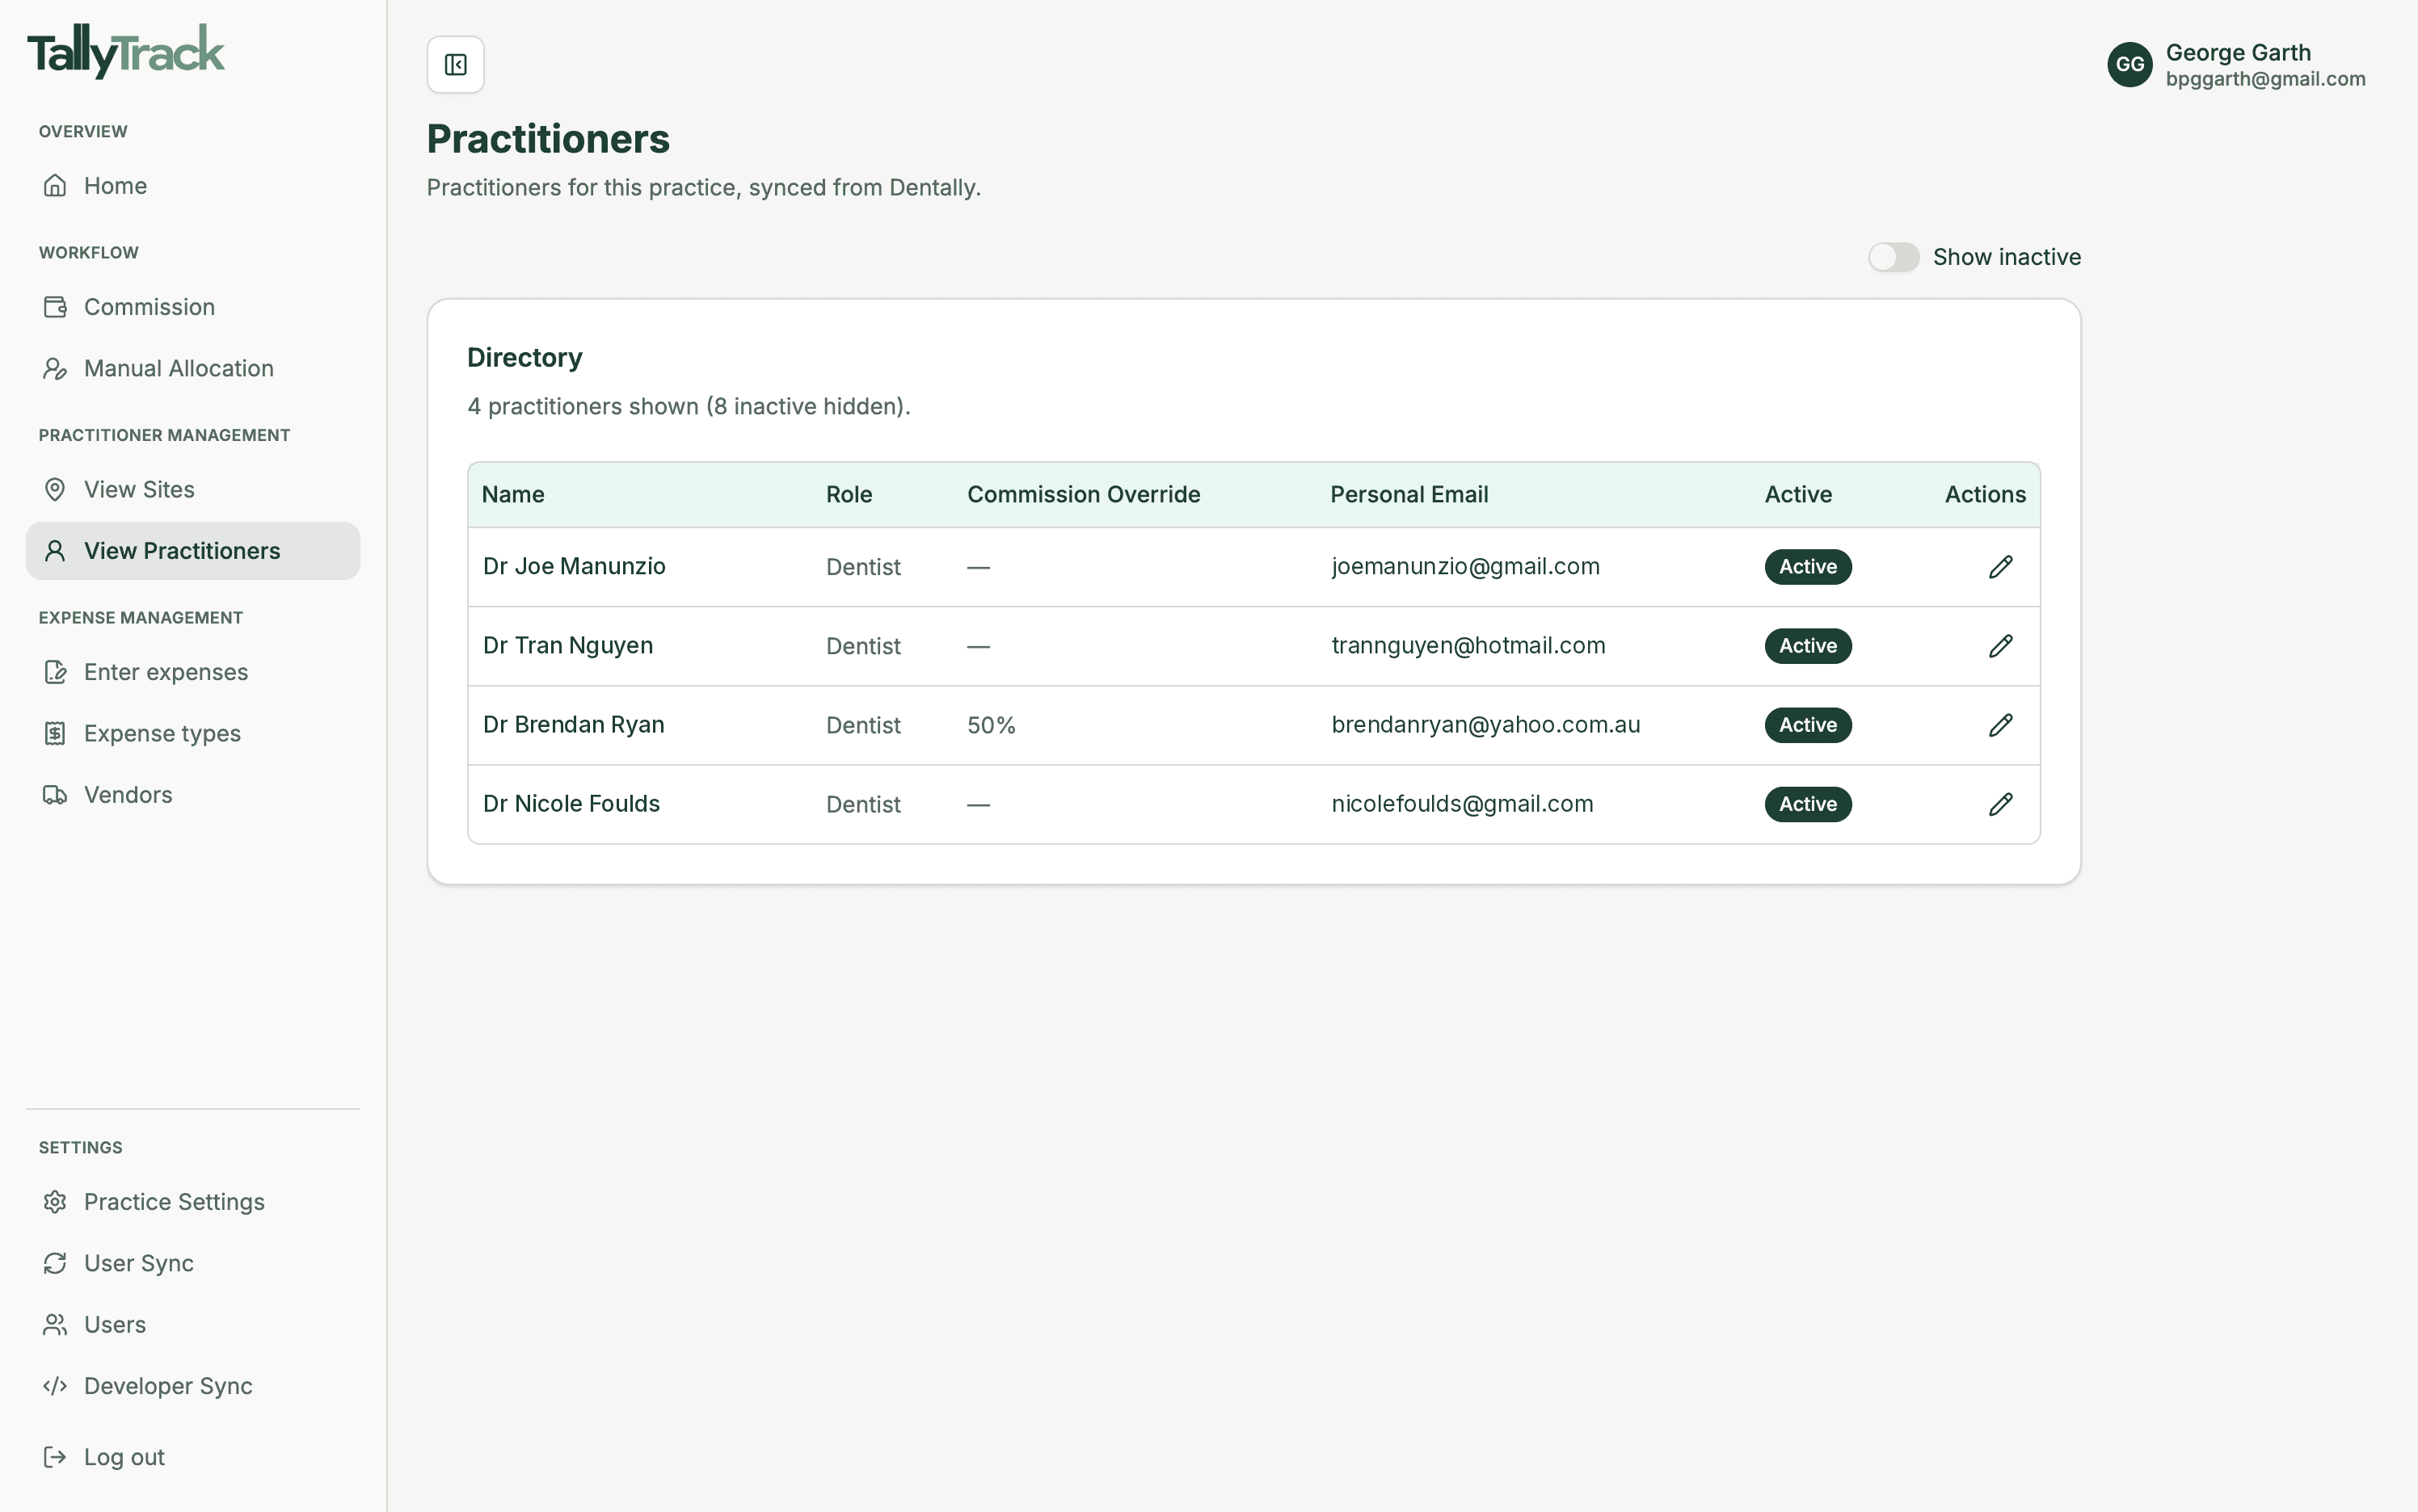2418x1512 pixels.
Task: Toggle the Show inactive switch
Action: [x=1893, y=257]
